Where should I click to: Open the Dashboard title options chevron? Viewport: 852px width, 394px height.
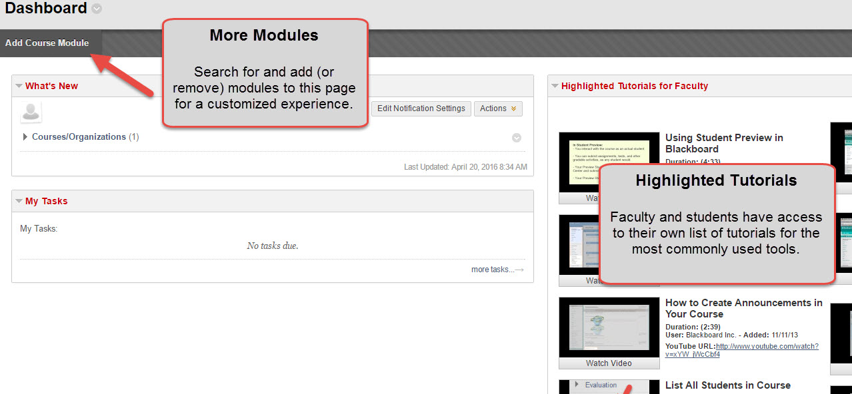click(97, 9)
